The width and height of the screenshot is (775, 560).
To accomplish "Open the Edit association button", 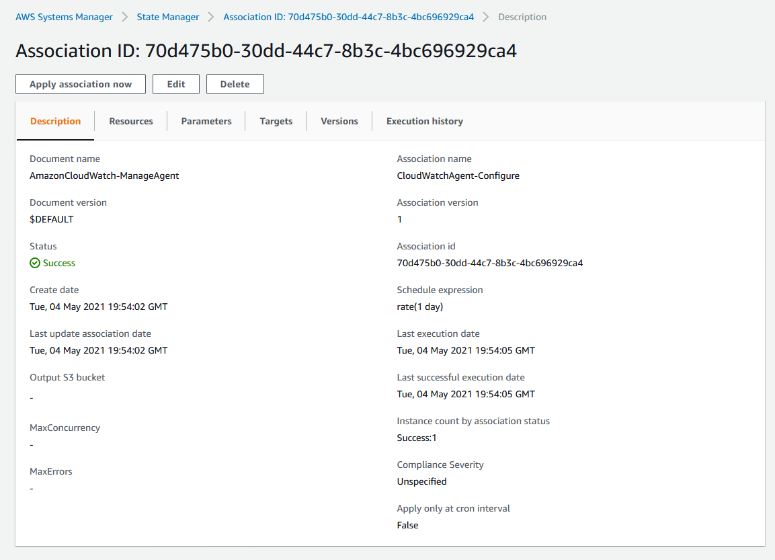I will point(176,84).
